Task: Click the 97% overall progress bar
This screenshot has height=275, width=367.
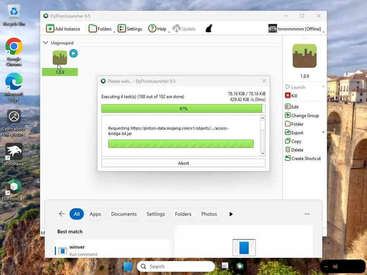Action: tap(183, 108)
